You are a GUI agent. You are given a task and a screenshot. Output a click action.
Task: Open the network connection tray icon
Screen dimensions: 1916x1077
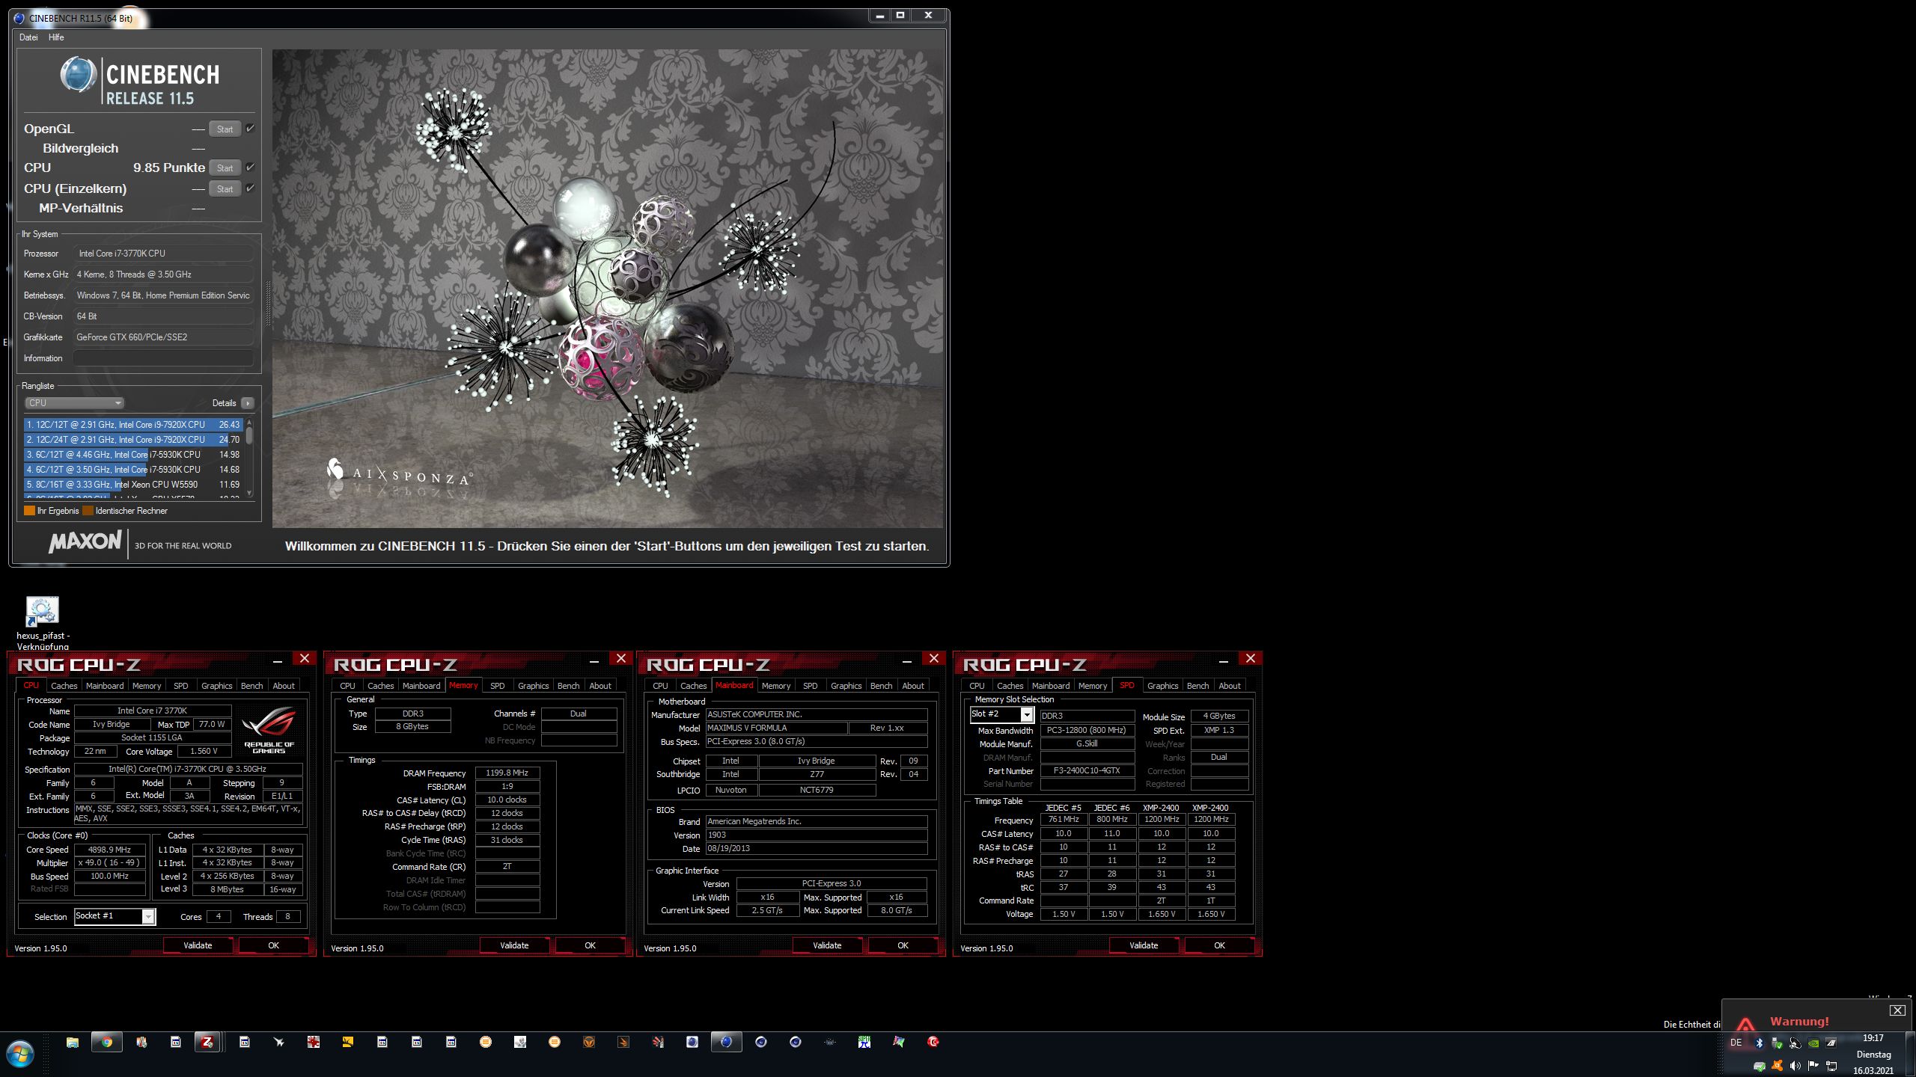point(1831,1066)
